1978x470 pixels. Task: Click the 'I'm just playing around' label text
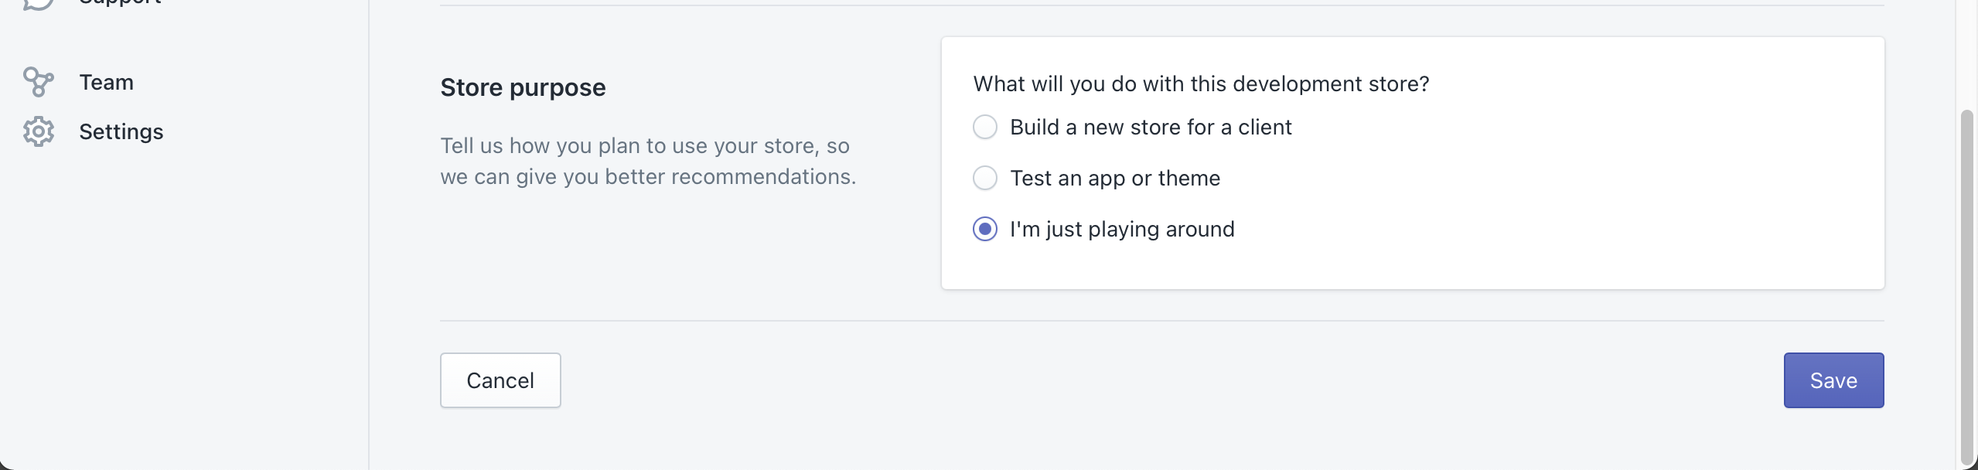(x=1122, y=229)
